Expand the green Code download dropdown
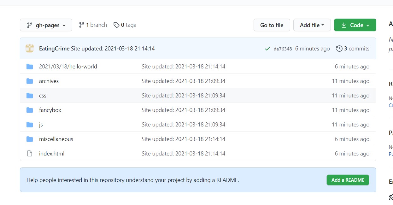The width and height of the screenshot is (393, 205). [x=355, y=25]
